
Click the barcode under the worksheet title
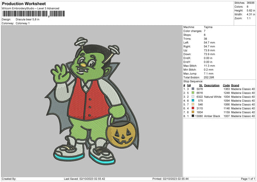(x=26, y=14)
